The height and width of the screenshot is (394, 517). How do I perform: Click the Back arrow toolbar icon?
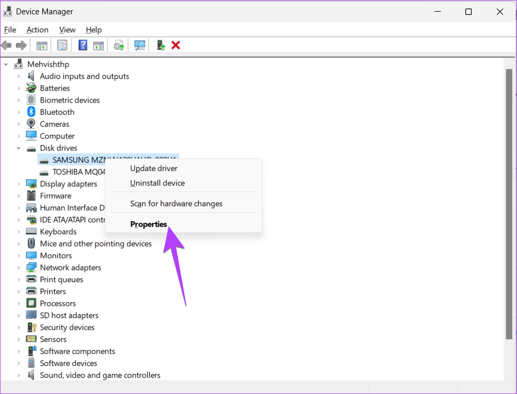(6, 45)
